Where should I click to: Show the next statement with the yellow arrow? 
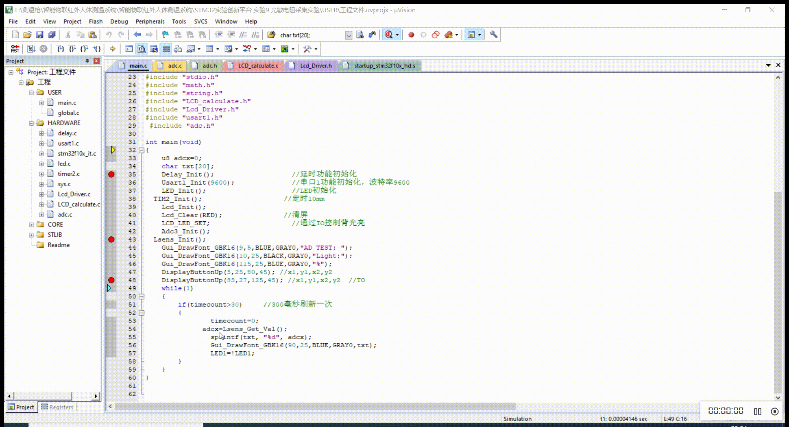click(x=113, y=49)
